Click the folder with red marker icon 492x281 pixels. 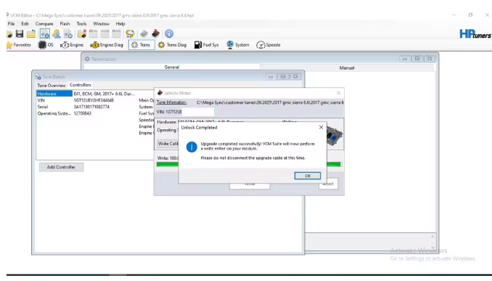[81, 33]
